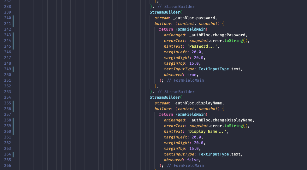Viewport: 307px width, 170px height.
Task: Click '_authBloc.changePassword' text
Action: click(217, 35)
